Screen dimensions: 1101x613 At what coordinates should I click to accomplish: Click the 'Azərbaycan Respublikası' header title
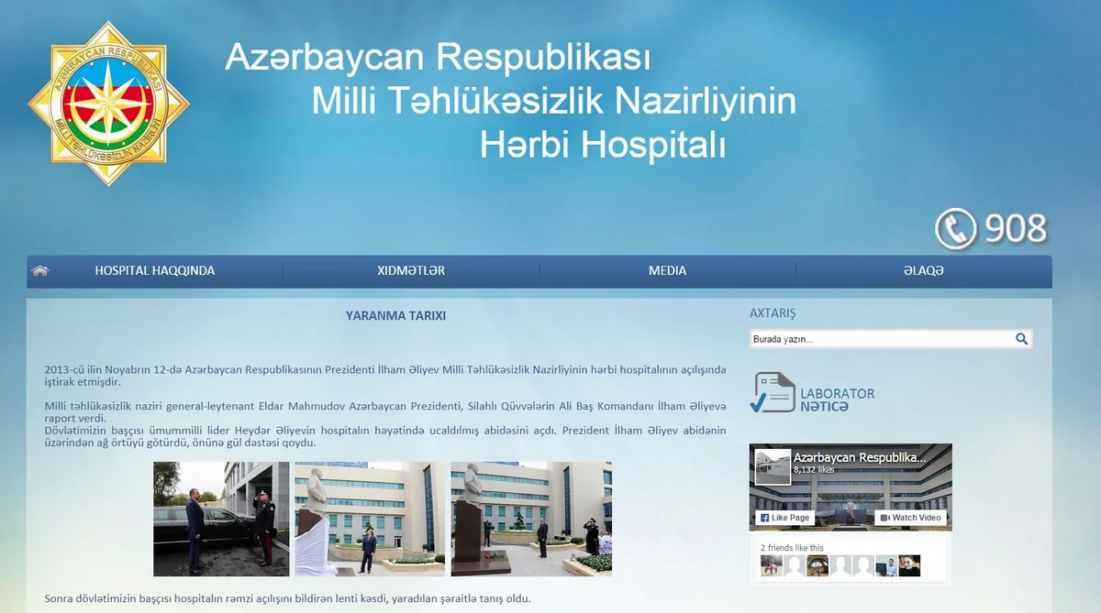click(x=438, y=58)
